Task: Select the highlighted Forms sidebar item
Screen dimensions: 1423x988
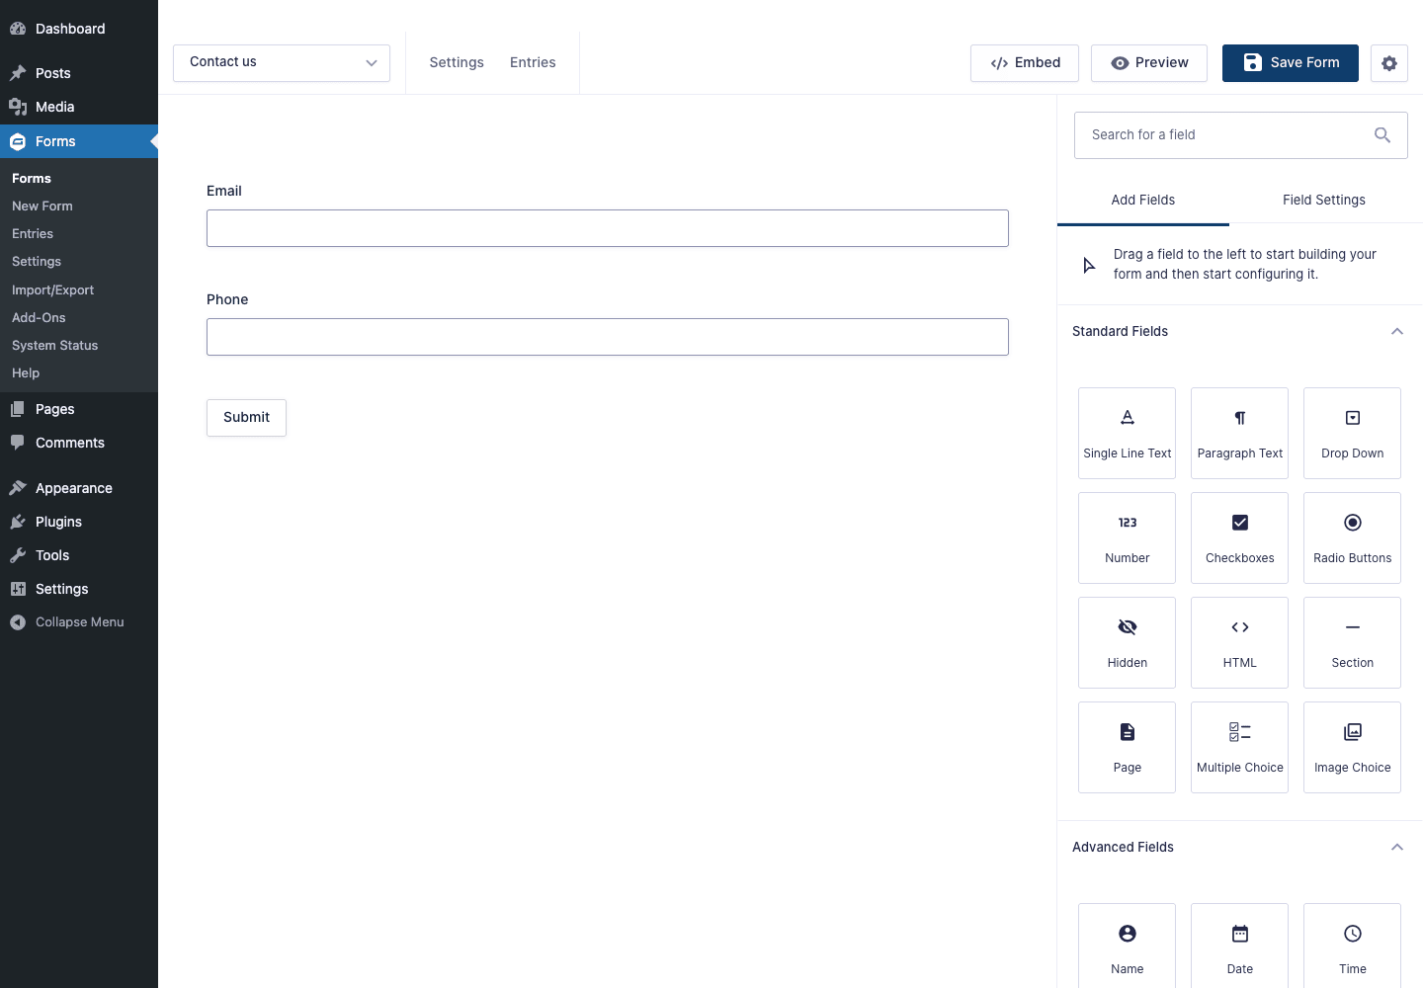Action: click(x=79, y=141)
